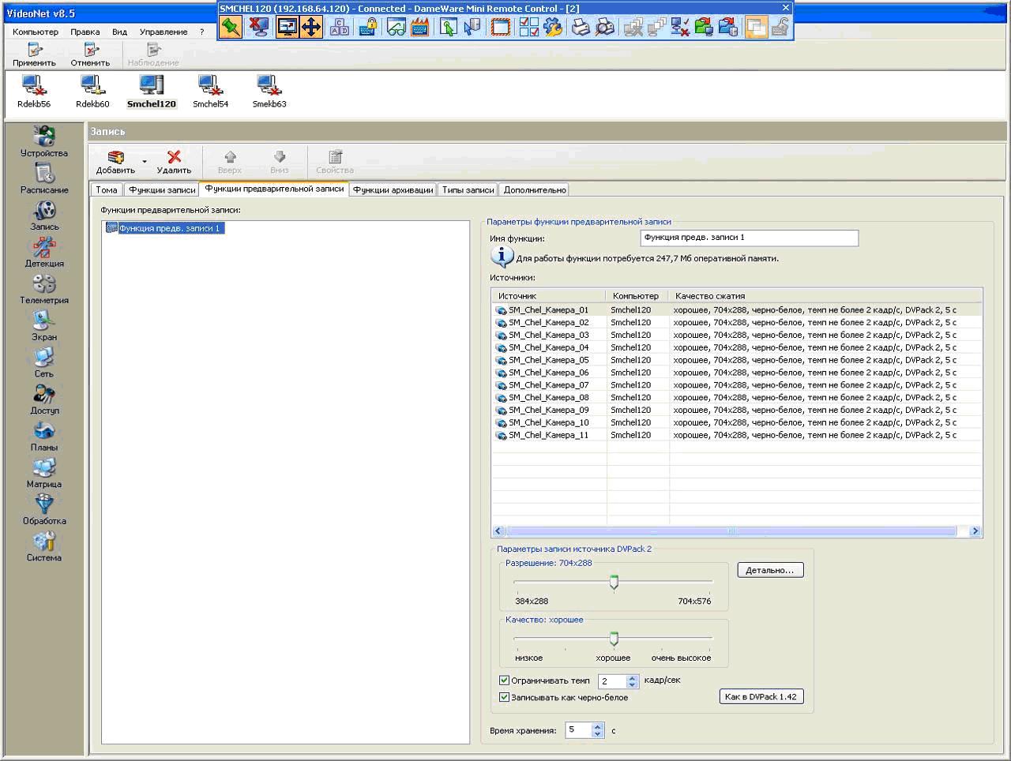Open the Компьютер menu
The width and height of the screenshot is (1011, 761).
coord(36,32)
